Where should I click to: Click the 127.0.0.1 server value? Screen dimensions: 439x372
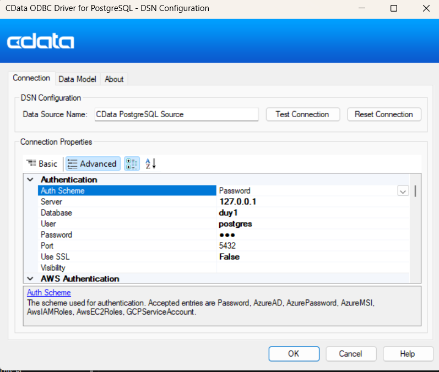(x=238, y=201)
